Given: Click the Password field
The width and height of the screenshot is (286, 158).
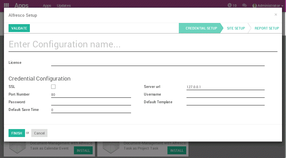Looking at the screenshot, I should 91,102.
